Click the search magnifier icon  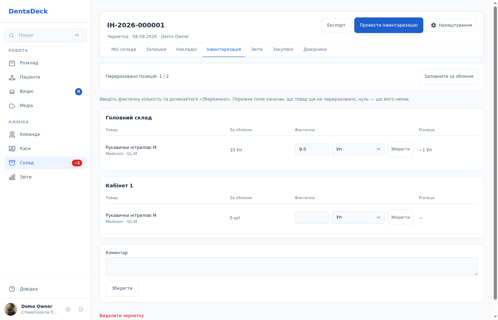tap(12, 36)
